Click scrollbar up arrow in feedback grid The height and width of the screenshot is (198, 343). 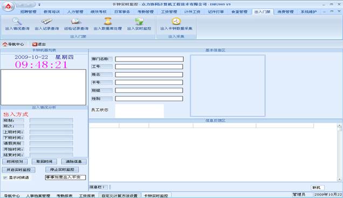pyautogui.click(x=339, y=126)
